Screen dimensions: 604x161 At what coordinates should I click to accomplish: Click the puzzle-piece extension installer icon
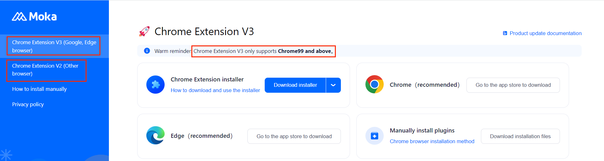tap(155, 85)
